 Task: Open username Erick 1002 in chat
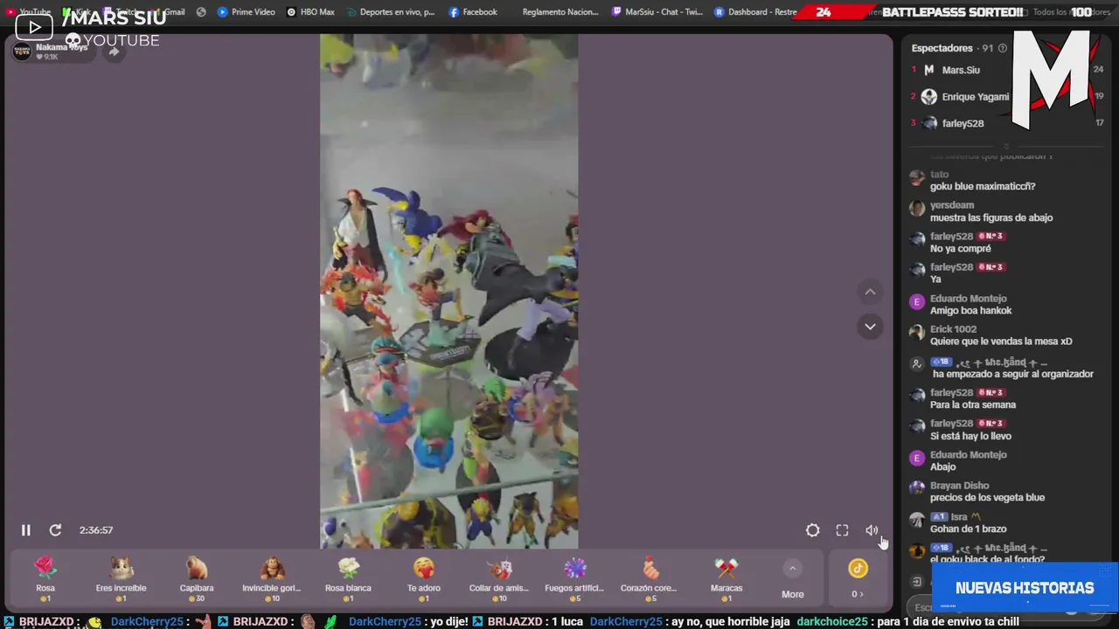(x=953, y=329)
